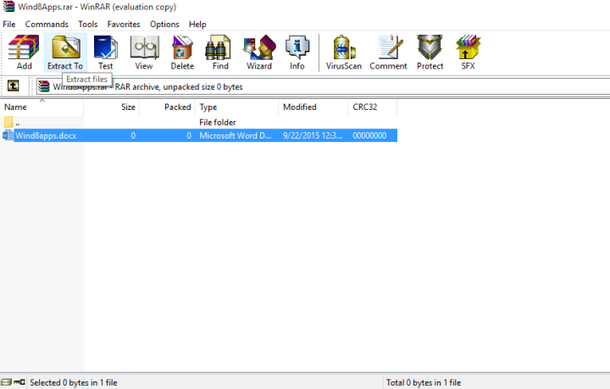610x389 pixels.
Task: Click the Delete toolbar icon
Action: (x=182, y=52)
